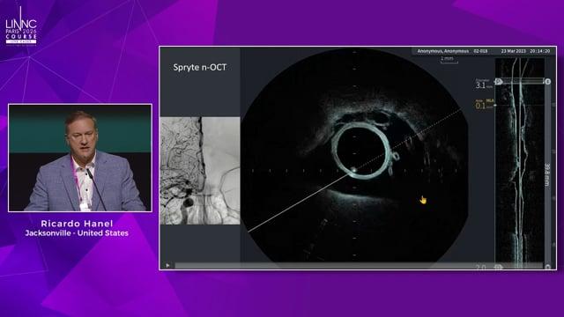Viewport: 564px width, 317px height.
Task: Select the yellow MLA 0.1 area readout
Action: [485, 105]
